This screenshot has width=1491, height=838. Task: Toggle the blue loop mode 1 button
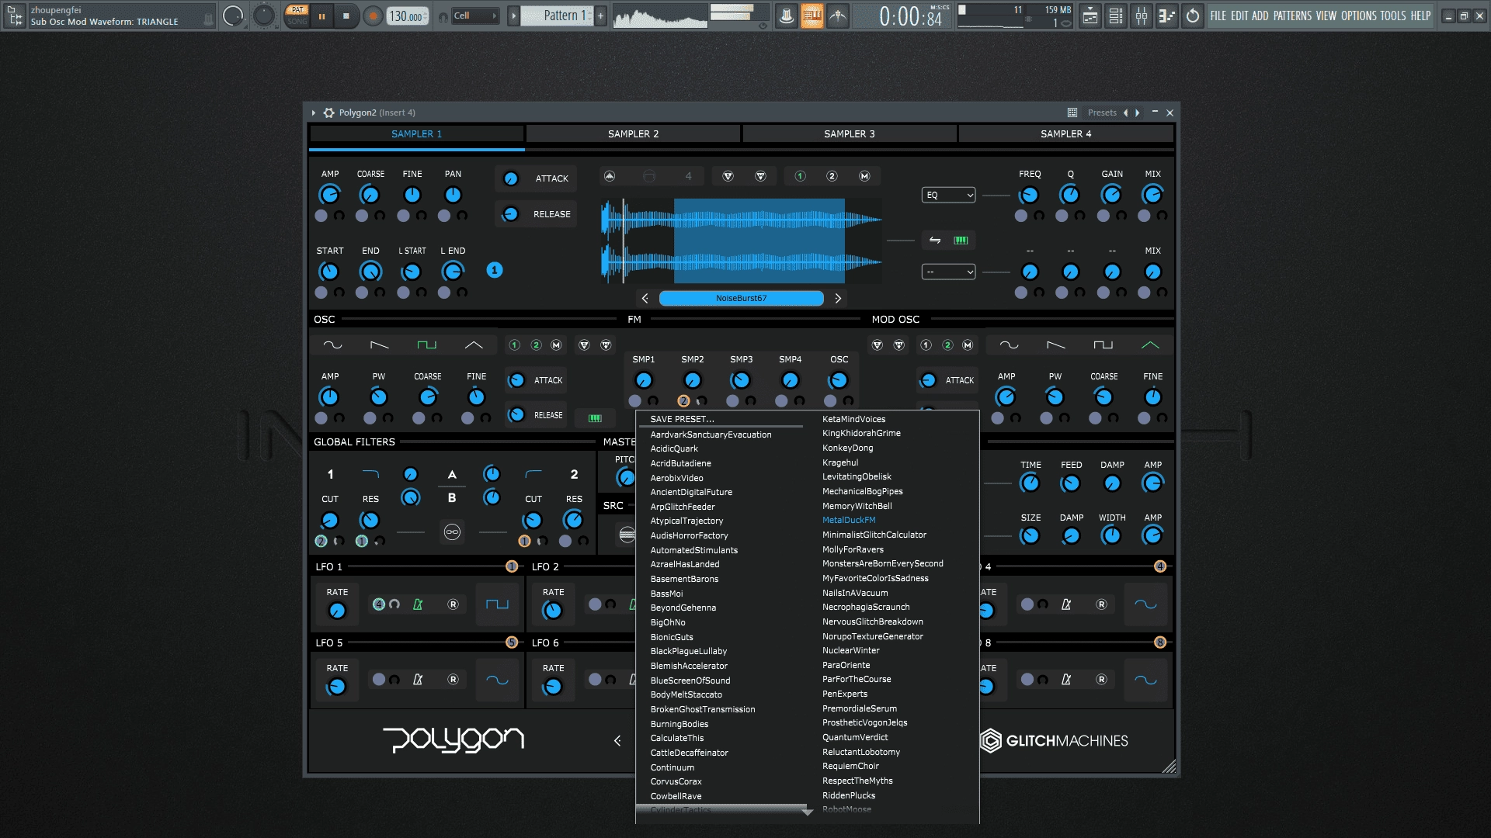pyautogui.click(x=495, y=270)
